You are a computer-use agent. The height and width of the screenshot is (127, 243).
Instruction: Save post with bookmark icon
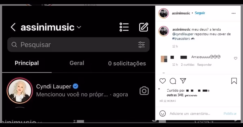point(234,81)
